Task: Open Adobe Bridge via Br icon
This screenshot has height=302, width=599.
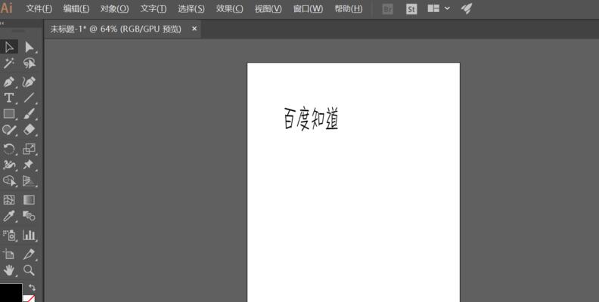Action: point(388,9)
